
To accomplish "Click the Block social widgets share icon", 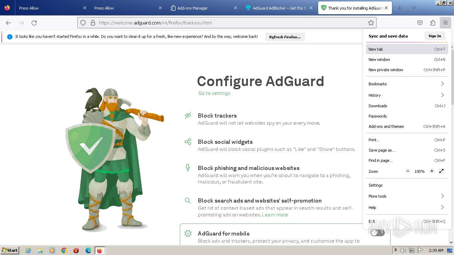I will pos(188,142).
